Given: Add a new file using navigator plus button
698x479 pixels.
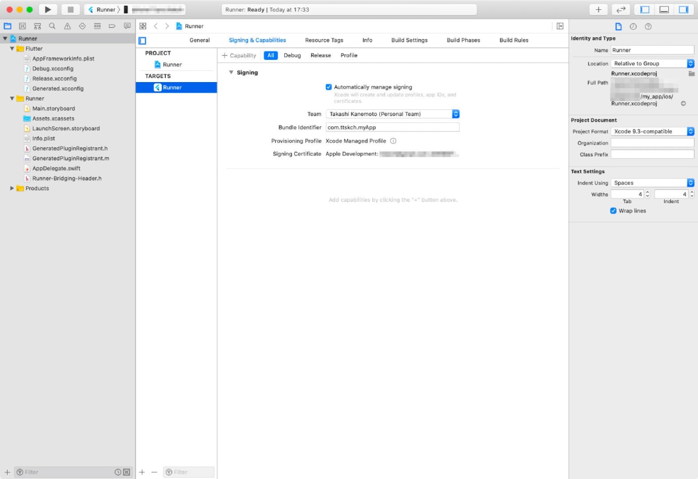Looking at the screenshot, I should 7,472.
